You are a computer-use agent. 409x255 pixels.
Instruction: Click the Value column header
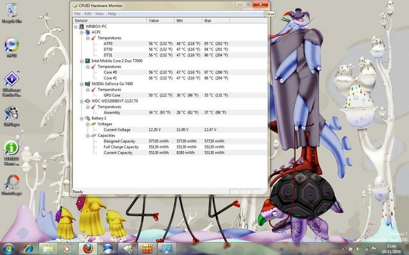point(160,20)
